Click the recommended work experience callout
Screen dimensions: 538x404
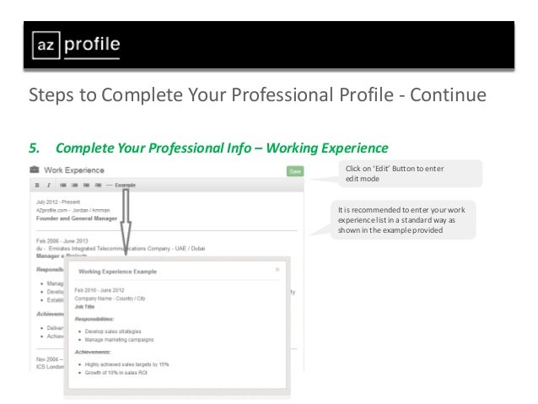403,219
